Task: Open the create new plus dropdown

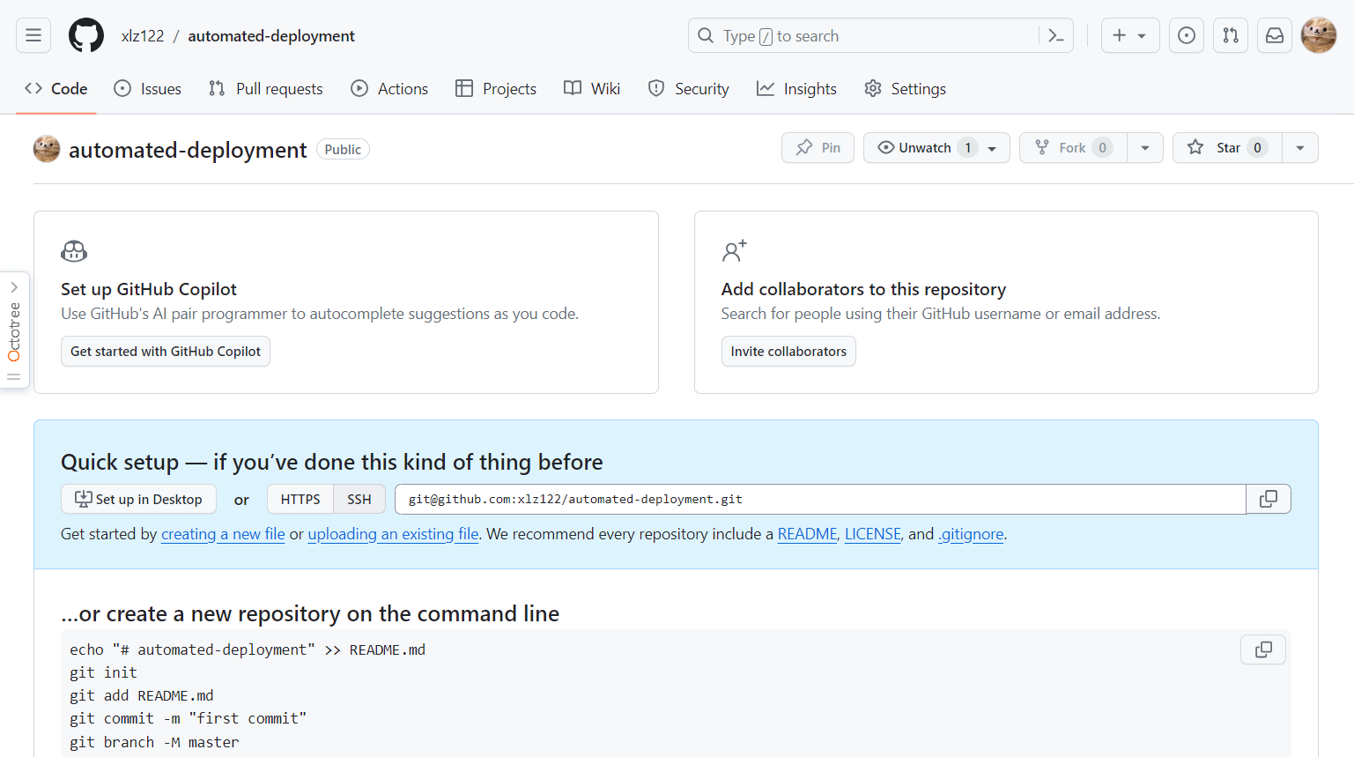Action: [1130, 35]
